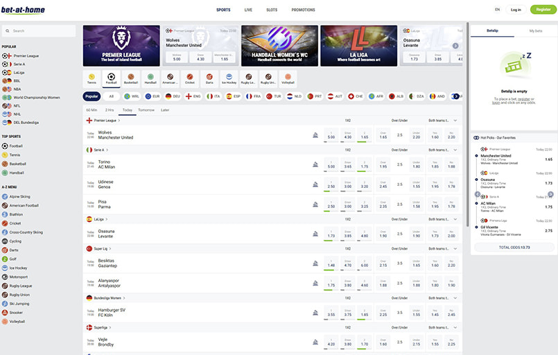
Task: Open the Handball Women's WC banner
Action: pyautogui.click(x=280, y=46)
